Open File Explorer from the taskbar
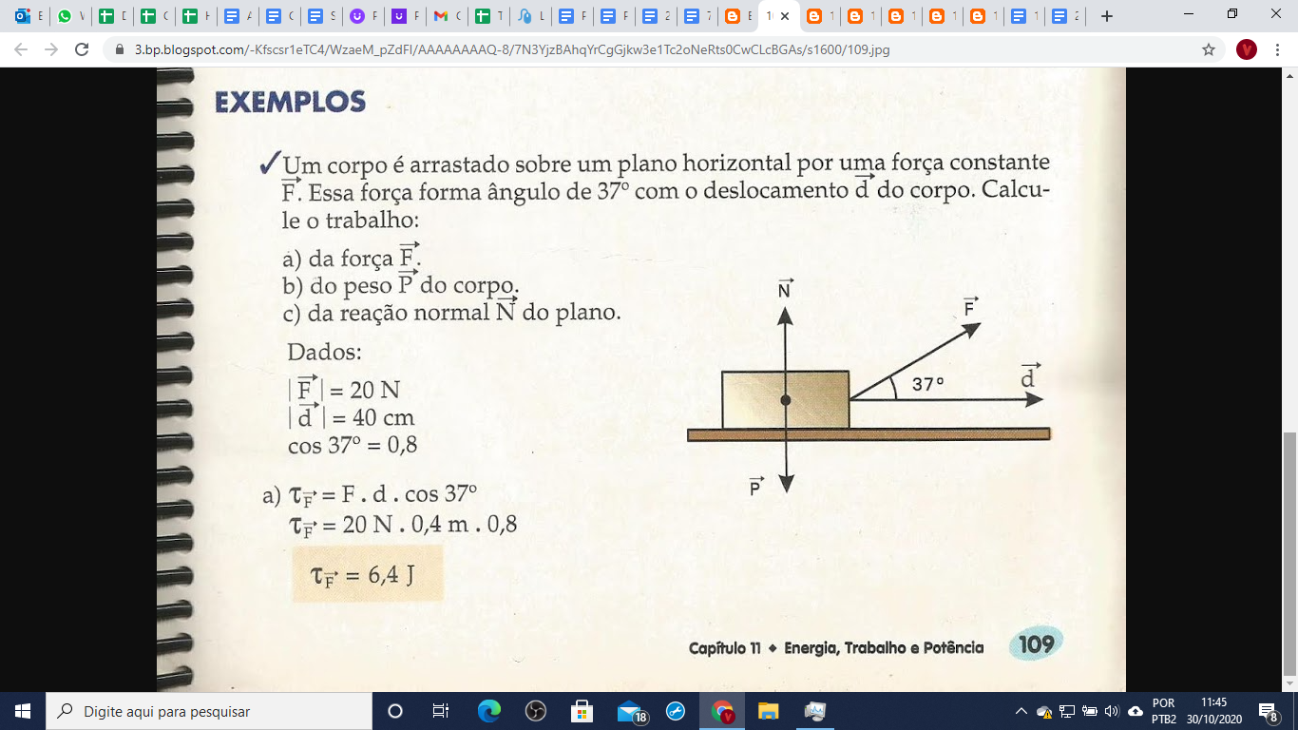Viewport: 1298px width, 730px height. [769, 711]
